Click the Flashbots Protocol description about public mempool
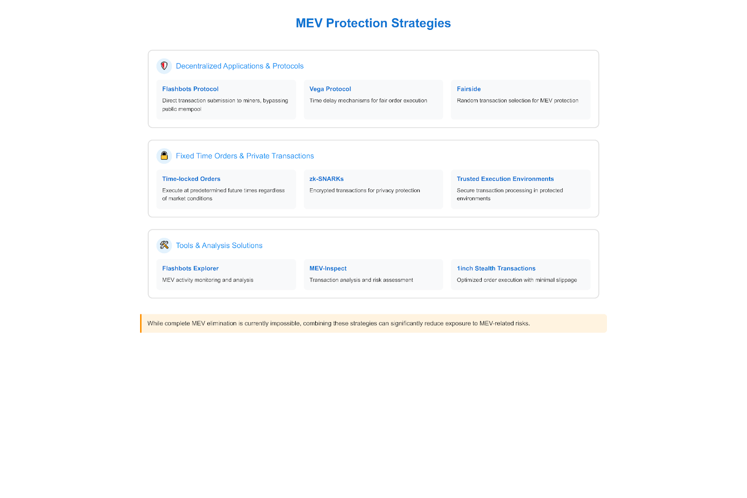Screen dimensions: 747x498 pyautogui.click(x=225, y=105)
